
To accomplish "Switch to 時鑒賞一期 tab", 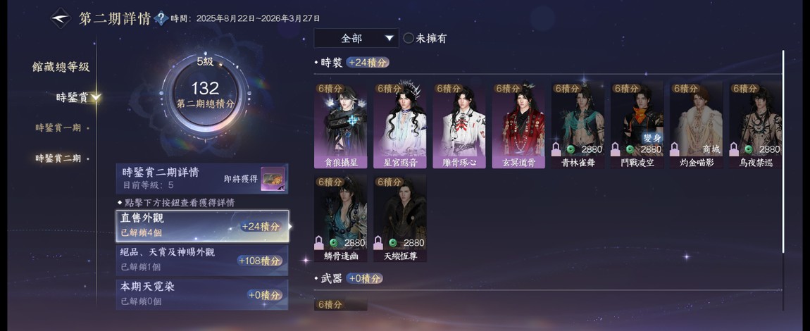I will pos(58,127).
